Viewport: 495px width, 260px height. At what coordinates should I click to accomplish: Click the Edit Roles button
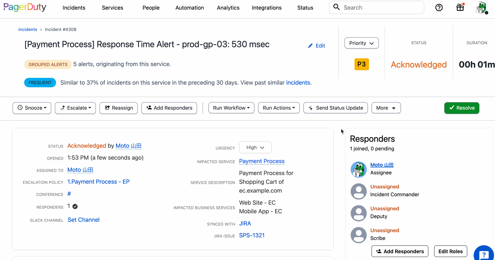click(450, 251)
